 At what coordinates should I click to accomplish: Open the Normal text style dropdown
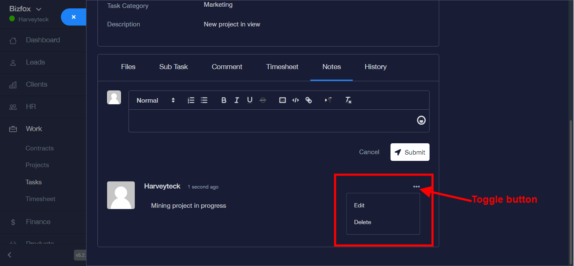pyautogui.click(x=155, y=100)
